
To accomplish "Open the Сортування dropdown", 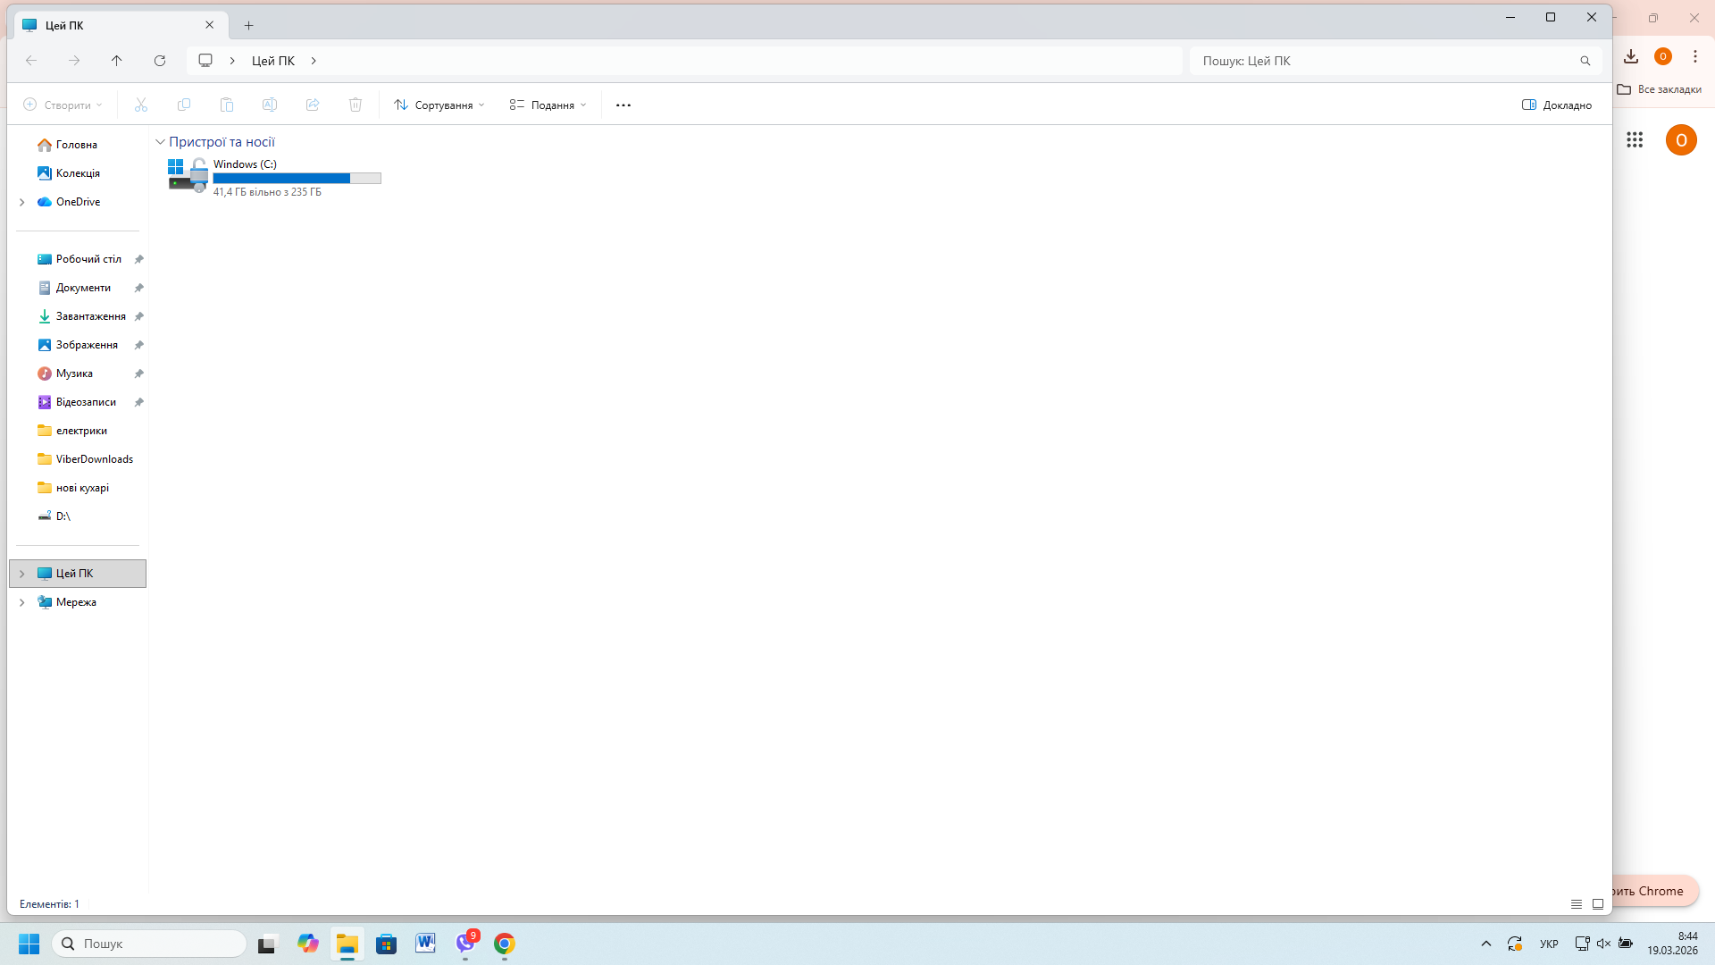I will [x=439, y=105].
